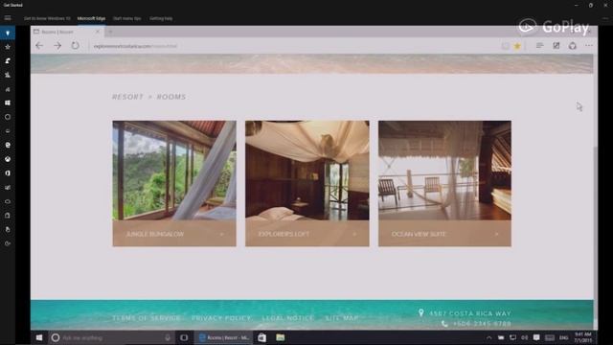The height and width of the screenshot is (345, 613).
Task: Expand arrow on Ocean View Suite card
Action: click(x=496, y=234)
